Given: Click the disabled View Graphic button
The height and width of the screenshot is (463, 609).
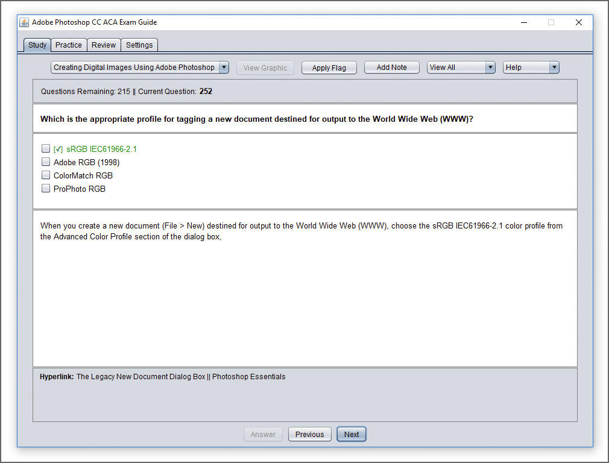Looking at the screenshot, I should pyautogui.click(x=265, y=68).
